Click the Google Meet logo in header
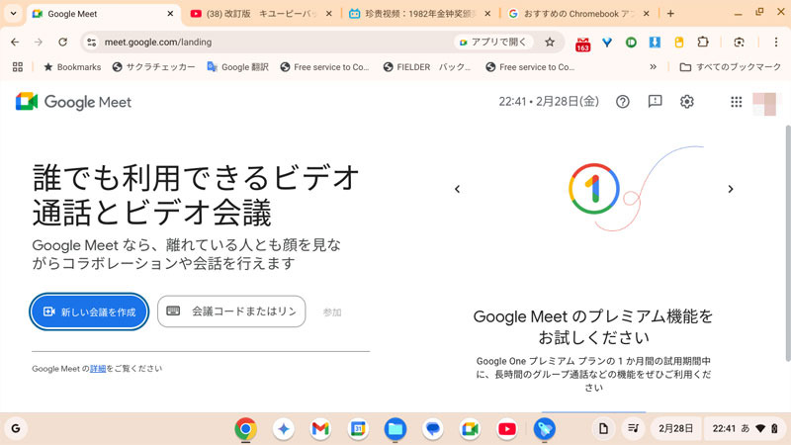This screenshot has height=445, width=791. pos(74,102)
